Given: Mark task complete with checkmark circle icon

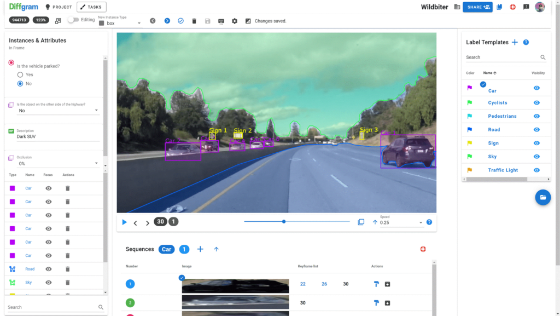Looking at the screenshot, I should coord(180,21).
